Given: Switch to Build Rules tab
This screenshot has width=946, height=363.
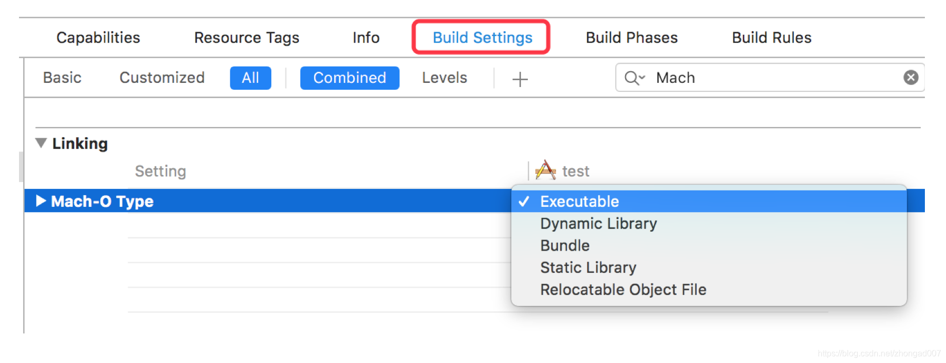Looking at the screenshot, I should (x=771, y=37).
